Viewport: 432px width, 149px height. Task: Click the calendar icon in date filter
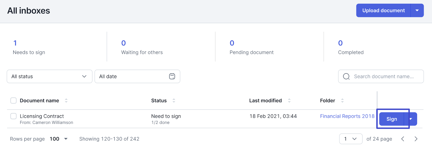point(172,77)
